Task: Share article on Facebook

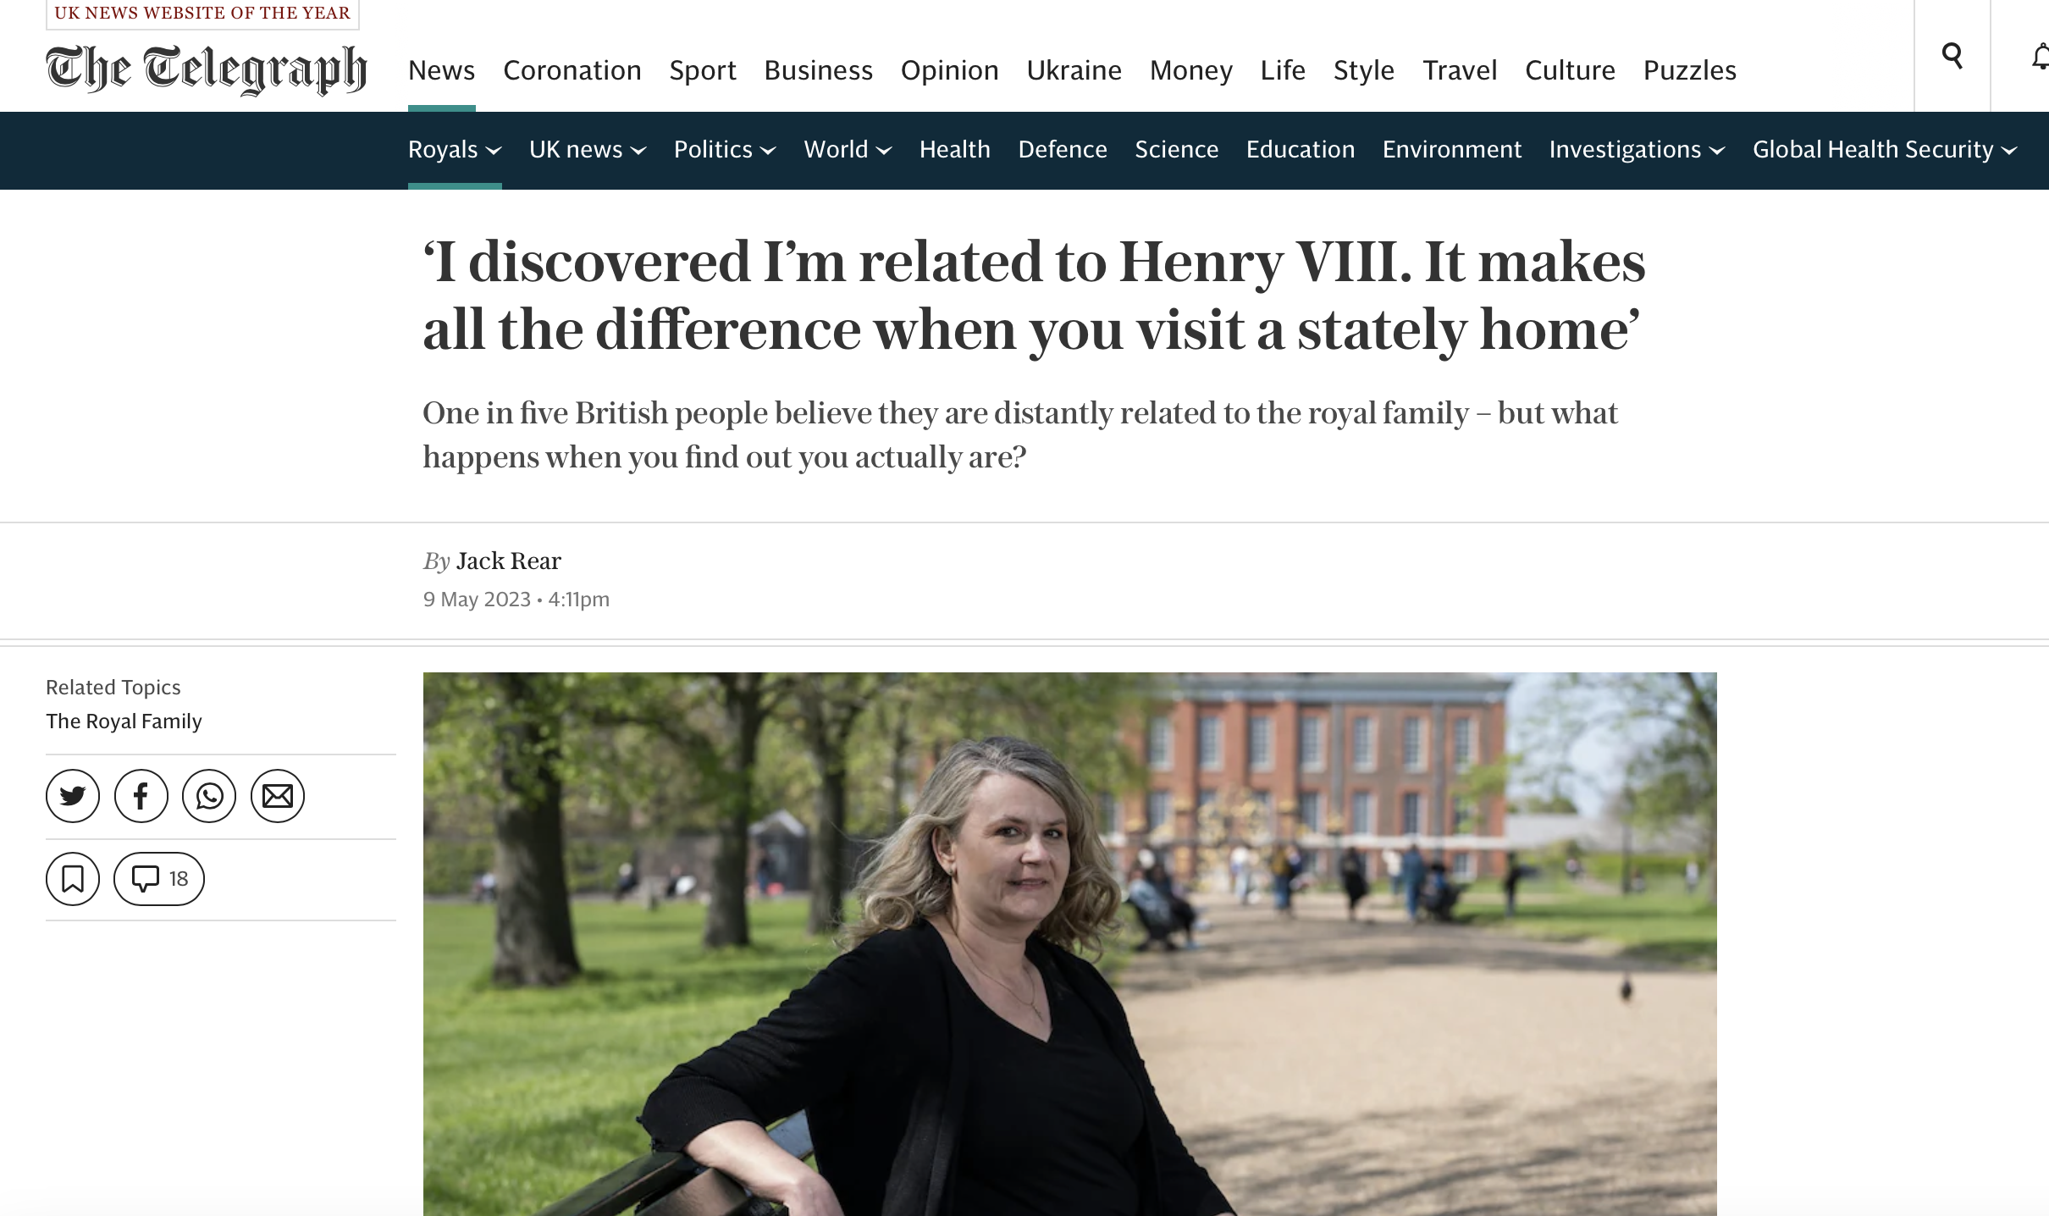Action: (141, 796)
